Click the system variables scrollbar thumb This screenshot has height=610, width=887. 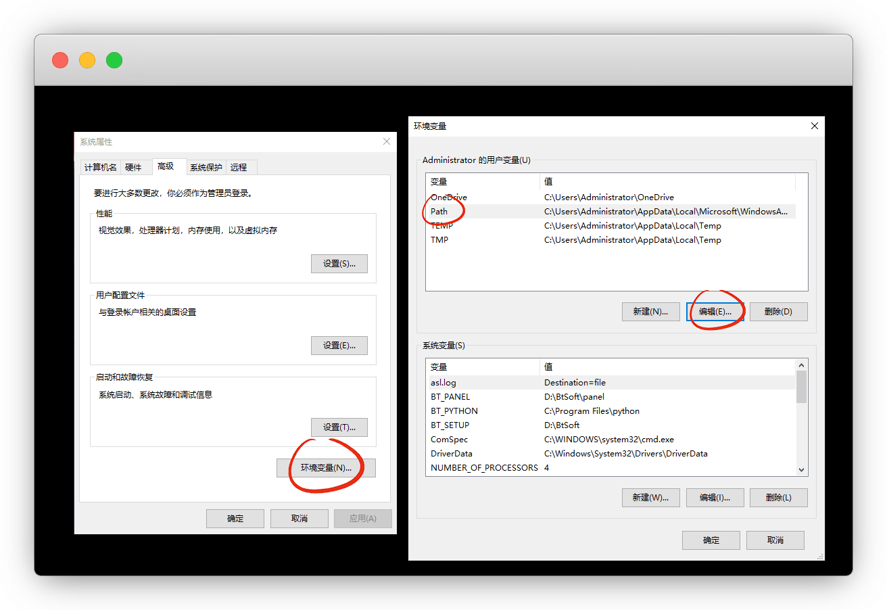(802, 387)
